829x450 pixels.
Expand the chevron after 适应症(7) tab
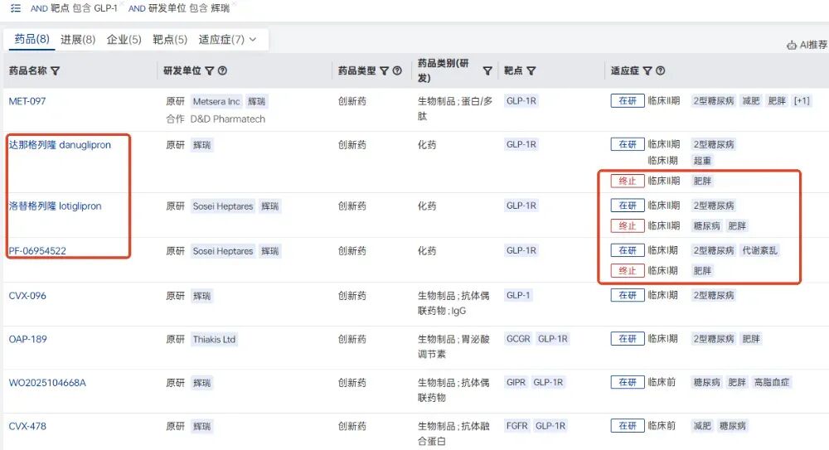(x=253, y=39)
